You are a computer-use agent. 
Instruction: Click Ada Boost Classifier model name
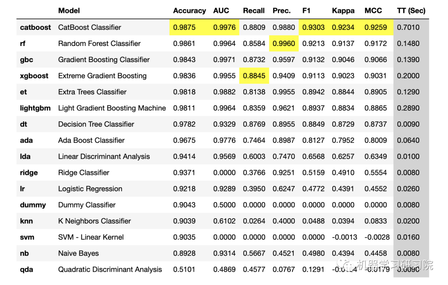click(91, 140)
